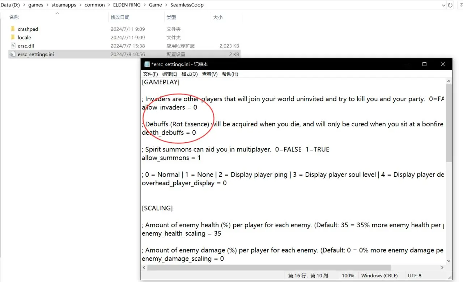Open the address bar history dropdown

(x=444, y=5)
